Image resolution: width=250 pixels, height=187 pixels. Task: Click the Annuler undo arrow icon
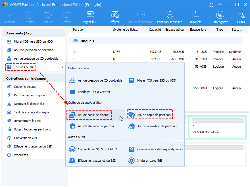tap(48, 15)
